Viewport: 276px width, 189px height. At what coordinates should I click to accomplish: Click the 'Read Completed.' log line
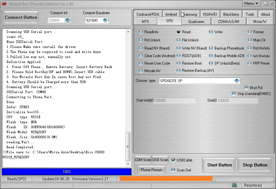[20, 147]
